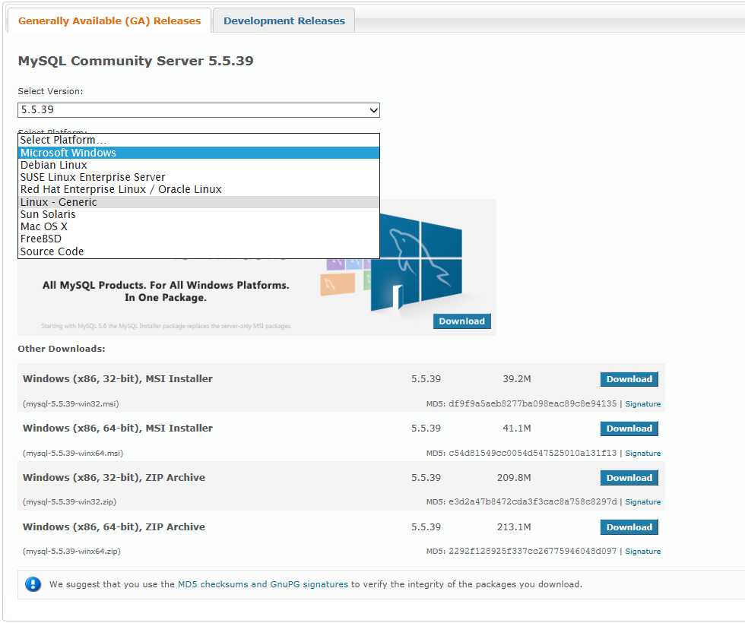The width and height of the screenshot is (745, 623).
Task: Click the 39.2M file size value
Action: tap(517, 379)
